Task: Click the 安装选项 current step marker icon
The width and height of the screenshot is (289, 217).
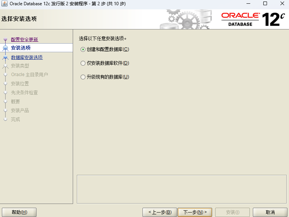Action: [x=5, y=48]
